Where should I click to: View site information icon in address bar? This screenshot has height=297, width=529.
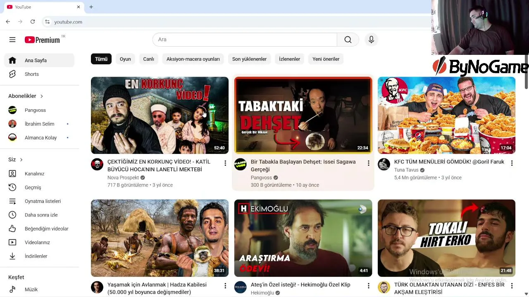click(x=47, y=22)
